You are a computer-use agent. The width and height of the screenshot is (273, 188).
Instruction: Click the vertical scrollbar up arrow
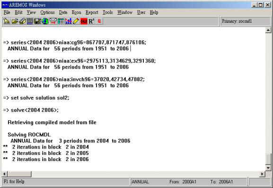(268, 30)
